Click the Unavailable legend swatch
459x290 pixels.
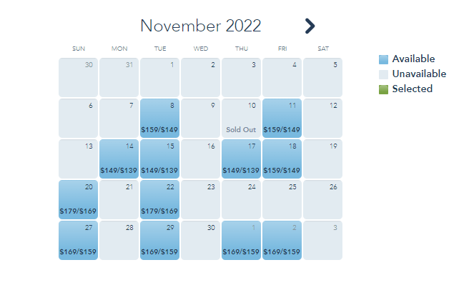click(x=383, y=74)
